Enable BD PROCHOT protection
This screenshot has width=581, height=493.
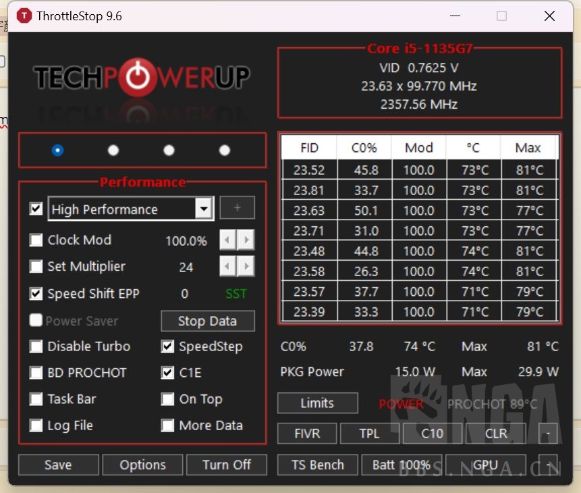point(36,373)
